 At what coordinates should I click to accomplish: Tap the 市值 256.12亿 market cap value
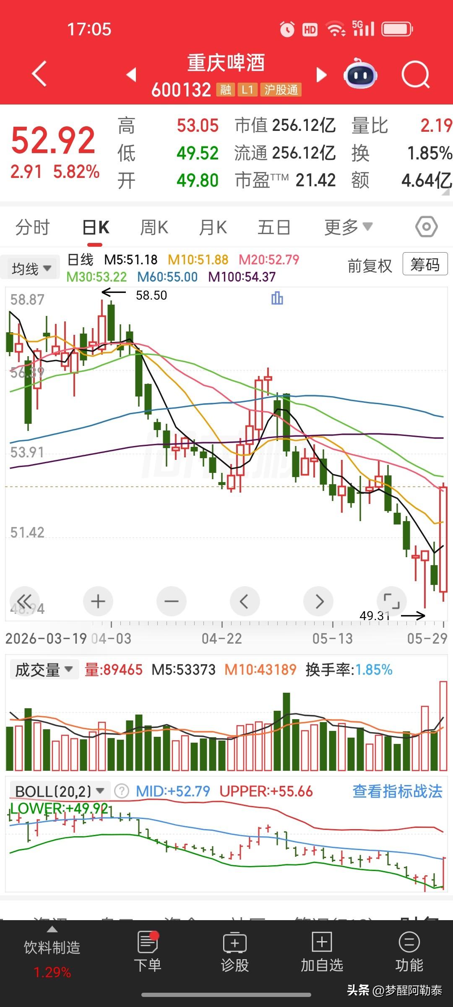285,125
